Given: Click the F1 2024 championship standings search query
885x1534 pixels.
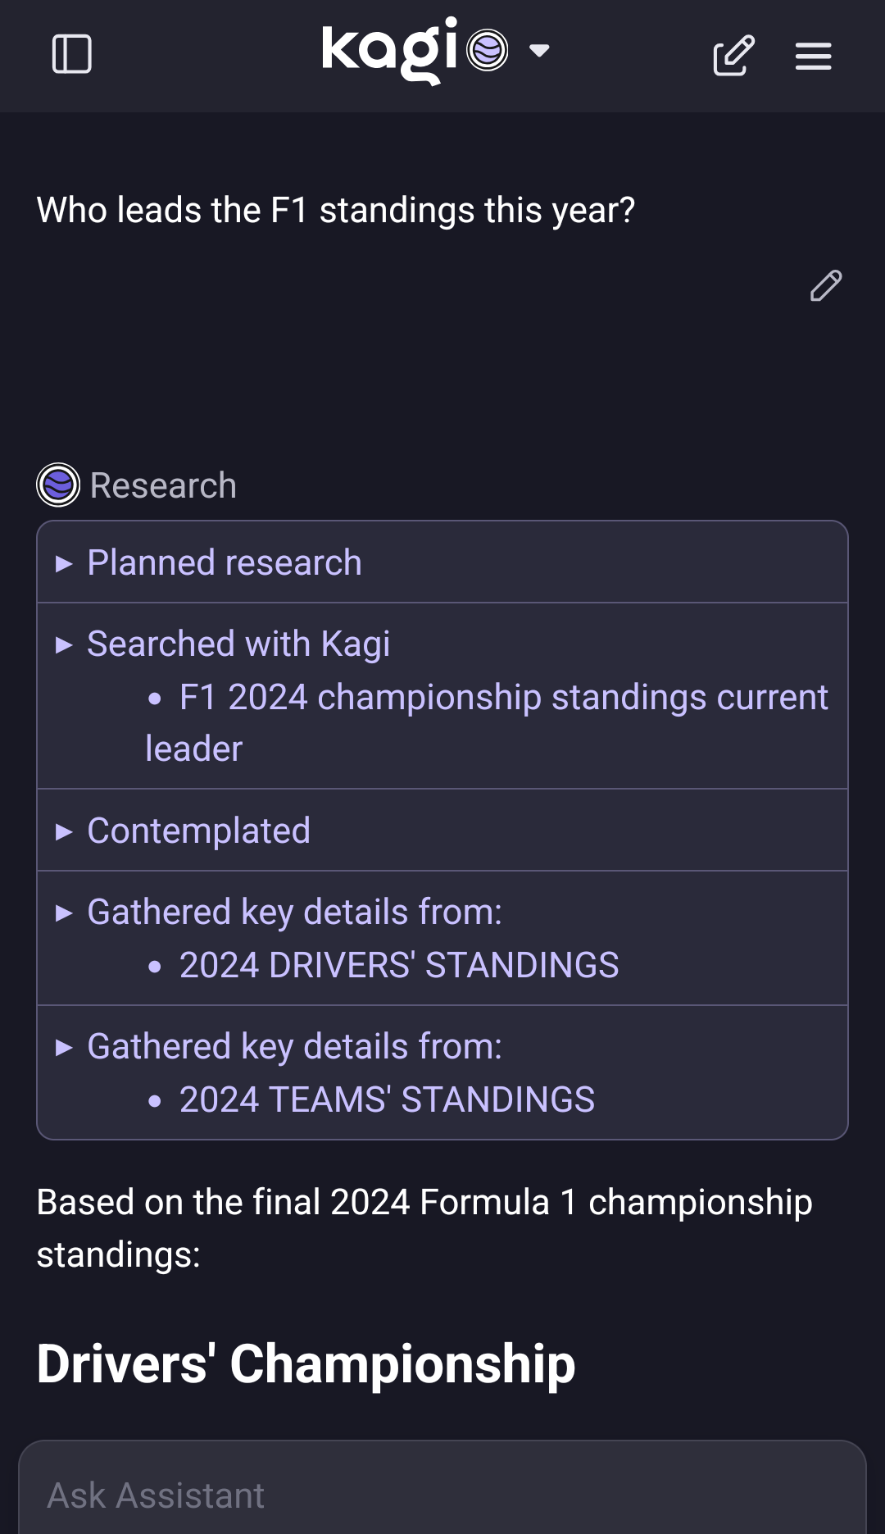Looking at the screenshot, I should click(x=485, y=721).
